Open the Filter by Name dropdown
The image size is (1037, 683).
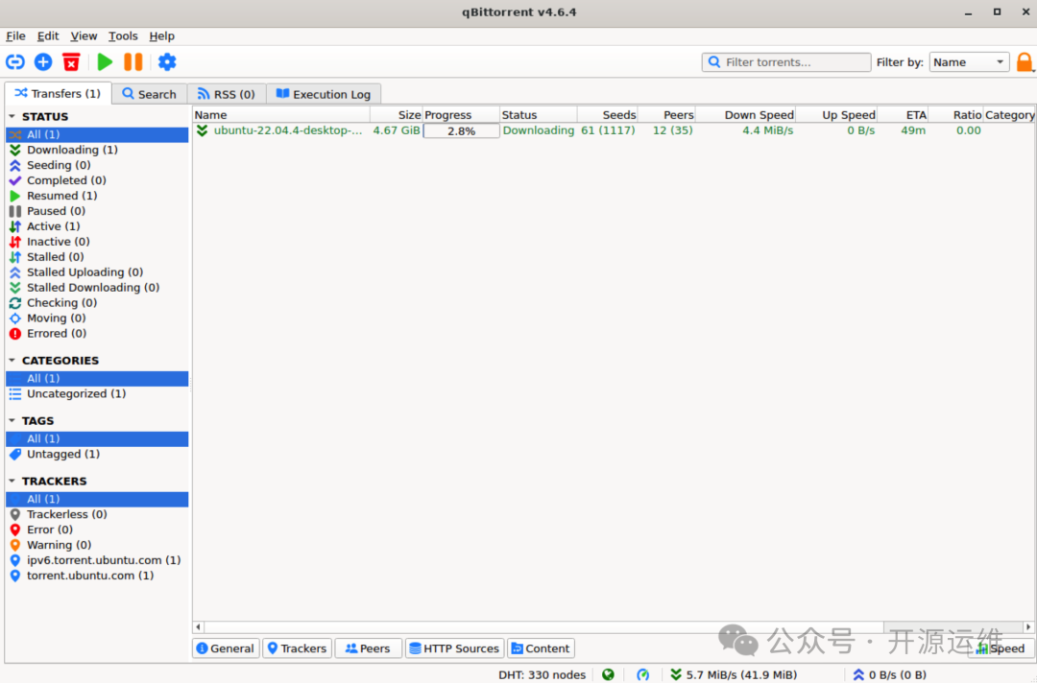[969, 62]
